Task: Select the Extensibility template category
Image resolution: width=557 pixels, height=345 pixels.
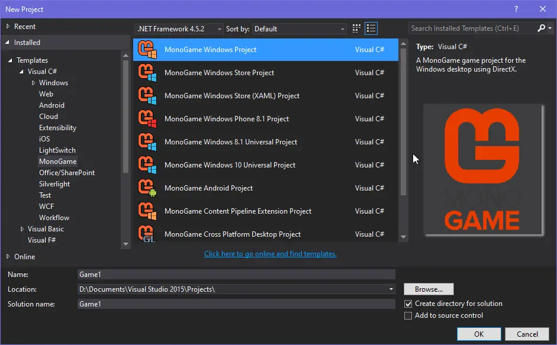Action: (x=57, y=128)
